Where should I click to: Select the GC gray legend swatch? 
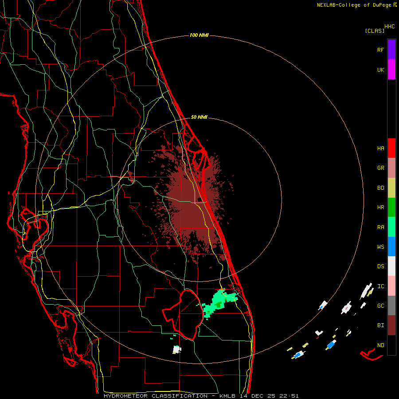click(391, 305)
